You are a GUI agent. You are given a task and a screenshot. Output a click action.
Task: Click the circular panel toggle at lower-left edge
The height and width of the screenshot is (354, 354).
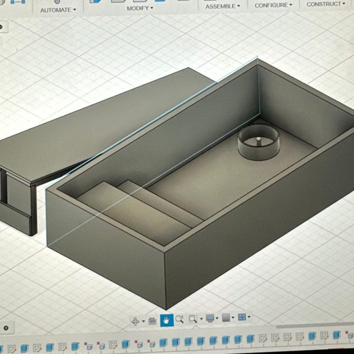[6, 328]
